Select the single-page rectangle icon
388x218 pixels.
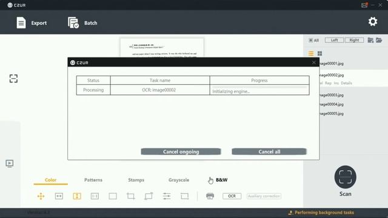[x=113, y=196]
